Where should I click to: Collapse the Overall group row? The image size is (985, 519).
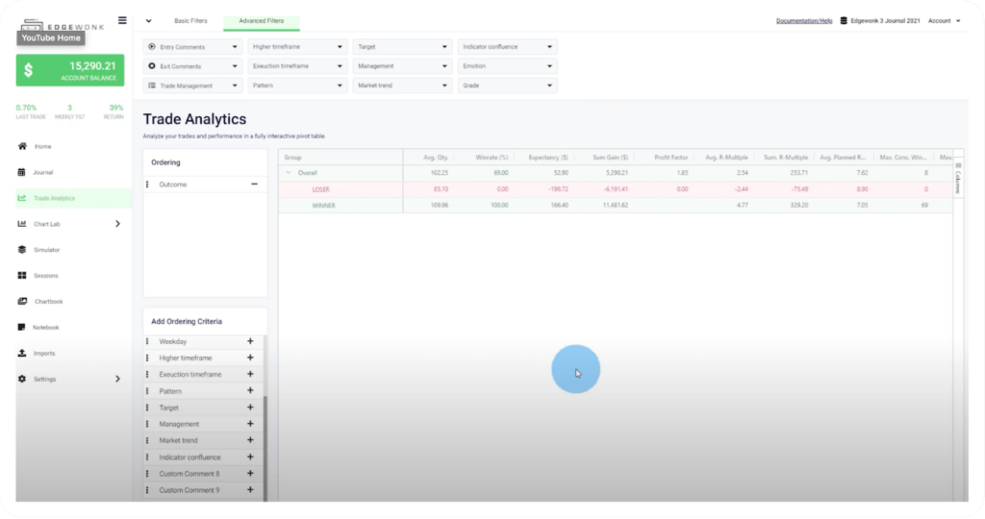288,173
